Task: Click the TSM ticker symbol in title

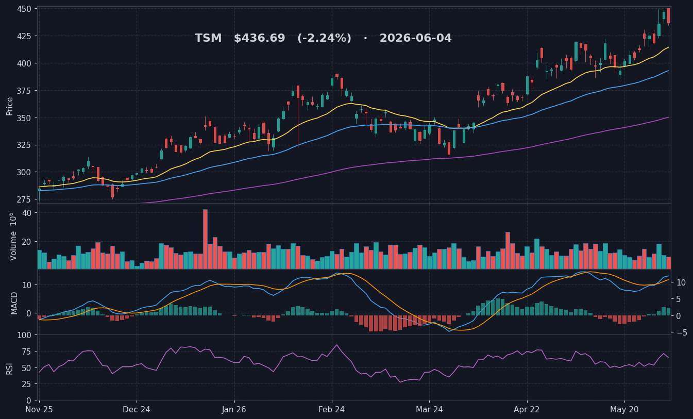Action: pyautogui.click(x=208, y=39)
